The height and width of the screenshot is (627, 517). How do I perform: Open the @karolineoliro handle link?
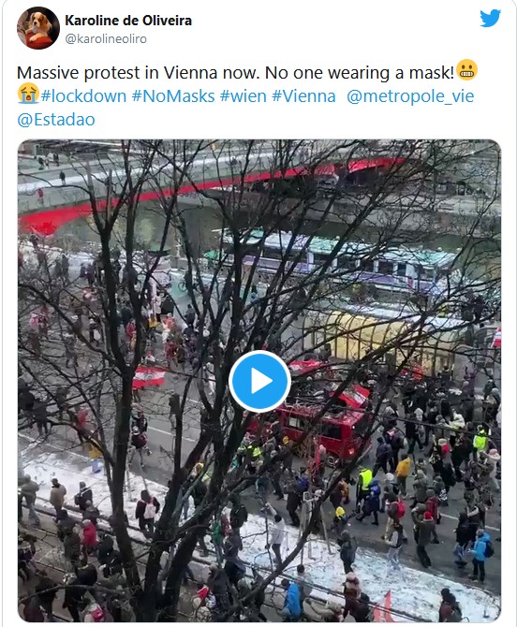point(106,38)
